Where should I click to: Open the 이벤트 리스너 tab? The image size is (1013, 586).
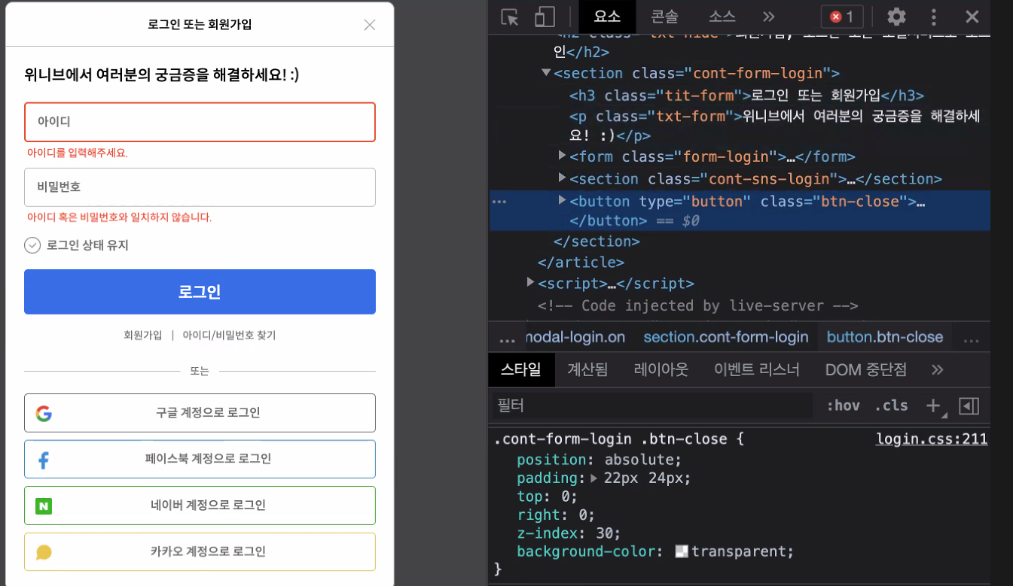757,369
